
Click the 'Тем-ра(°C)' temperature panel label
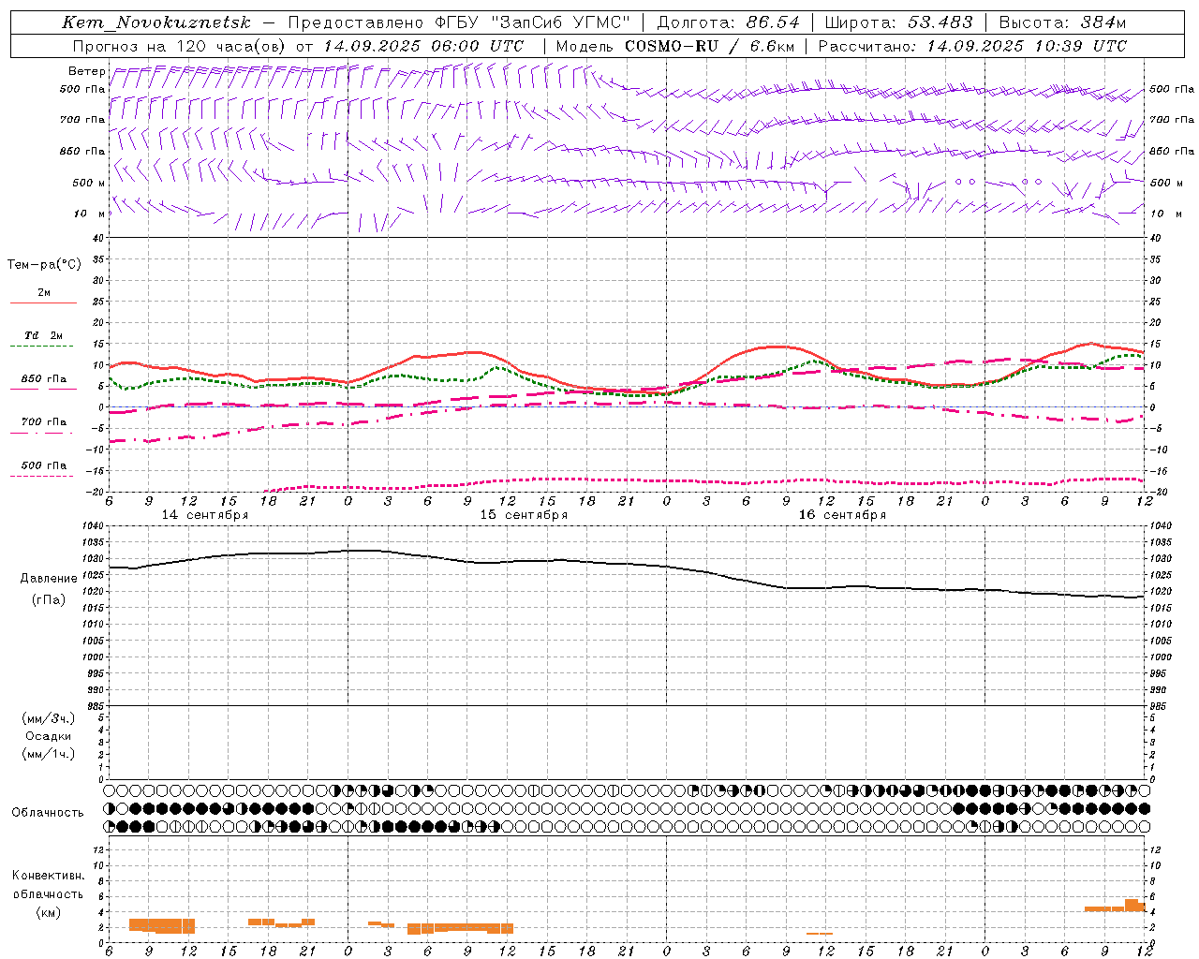pyautogui.click(x=44, y=265)
